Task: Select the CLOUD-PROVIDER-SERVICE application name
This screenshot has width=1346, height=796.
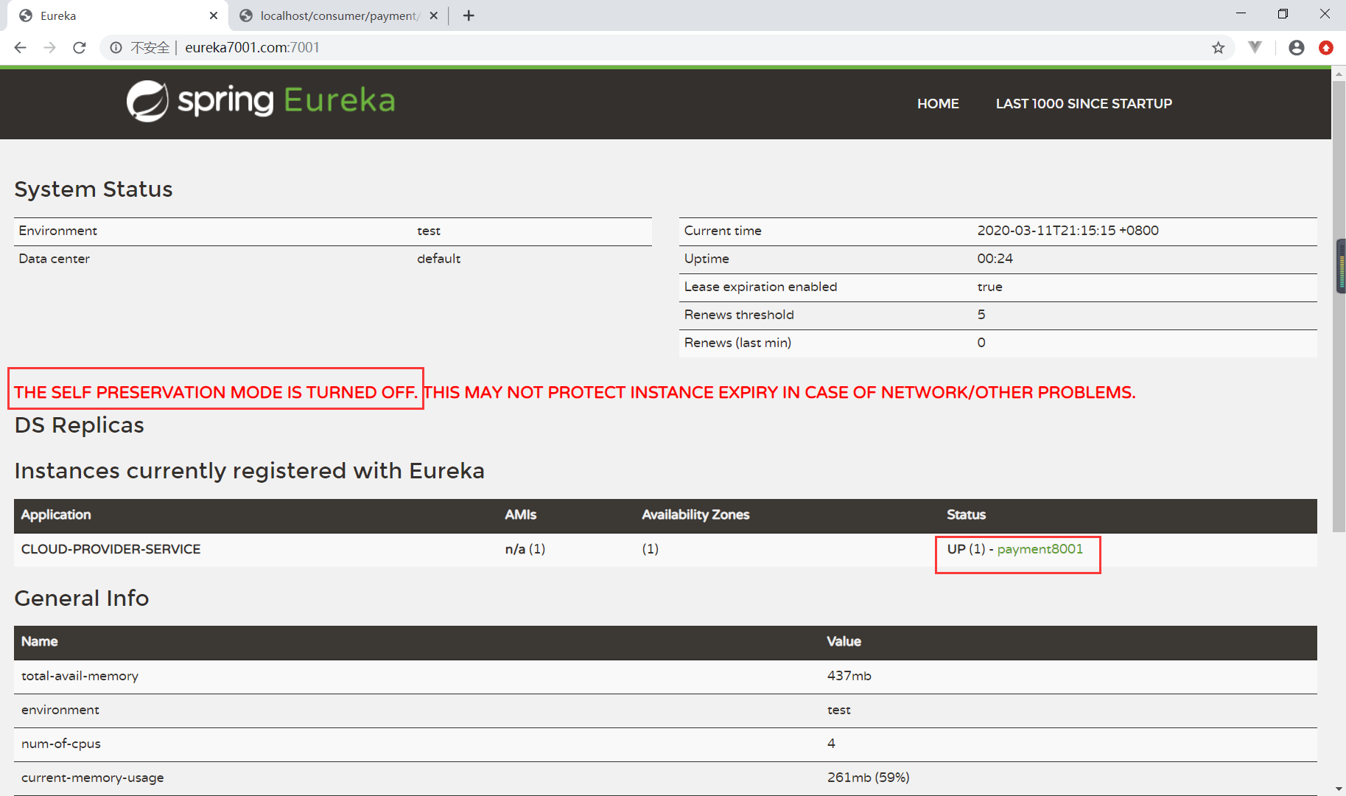Action: click(111, 549)
